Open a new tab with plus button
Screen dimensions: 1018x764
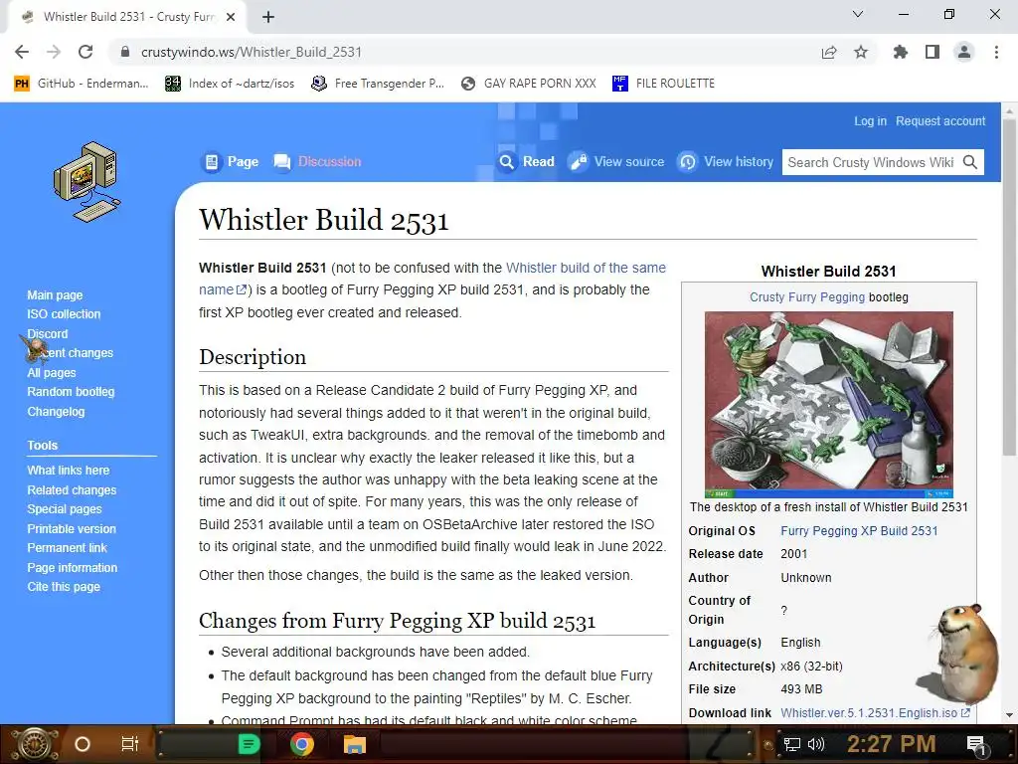[x=268, y=17]
